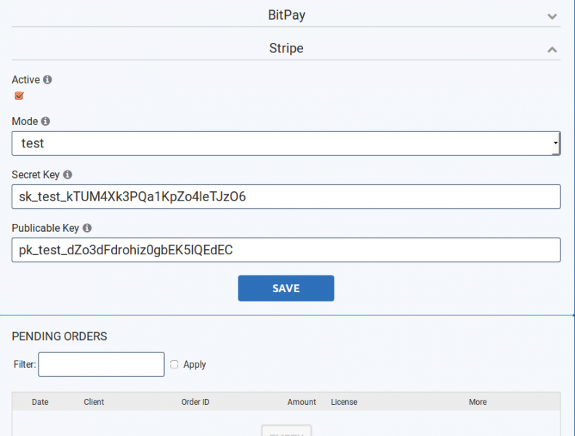Open the Mode dropdown showing test
The height and width of the screenshot is (436, 575).
tap(286, 143)
